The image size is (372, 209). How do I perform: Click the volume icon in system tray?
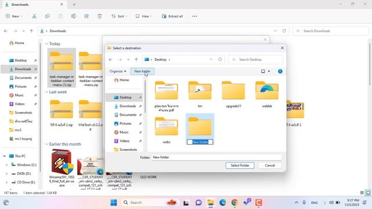tap(331, 203)
